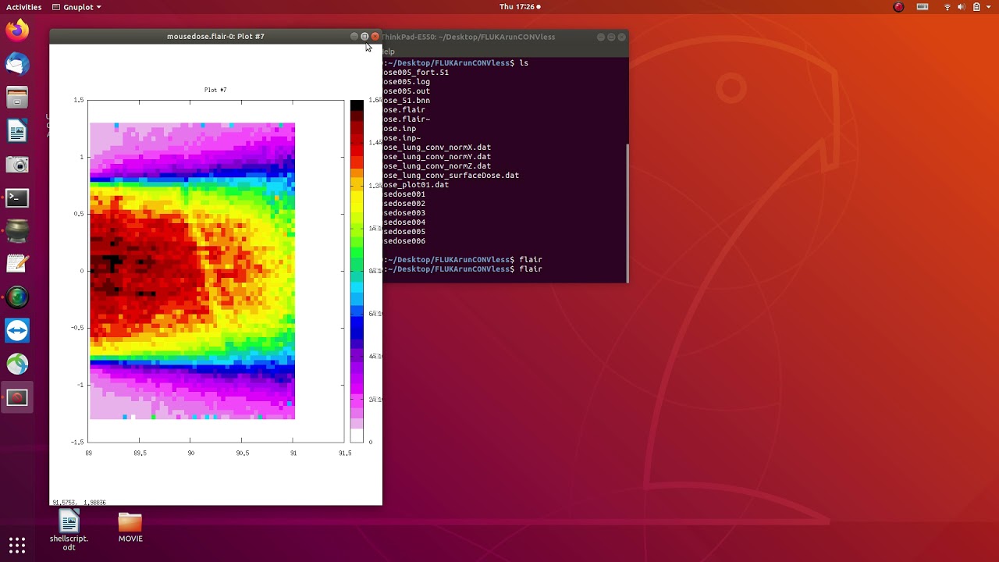
Task: Launch Thunderbird mail from the dock
Action: pos(17,64)
